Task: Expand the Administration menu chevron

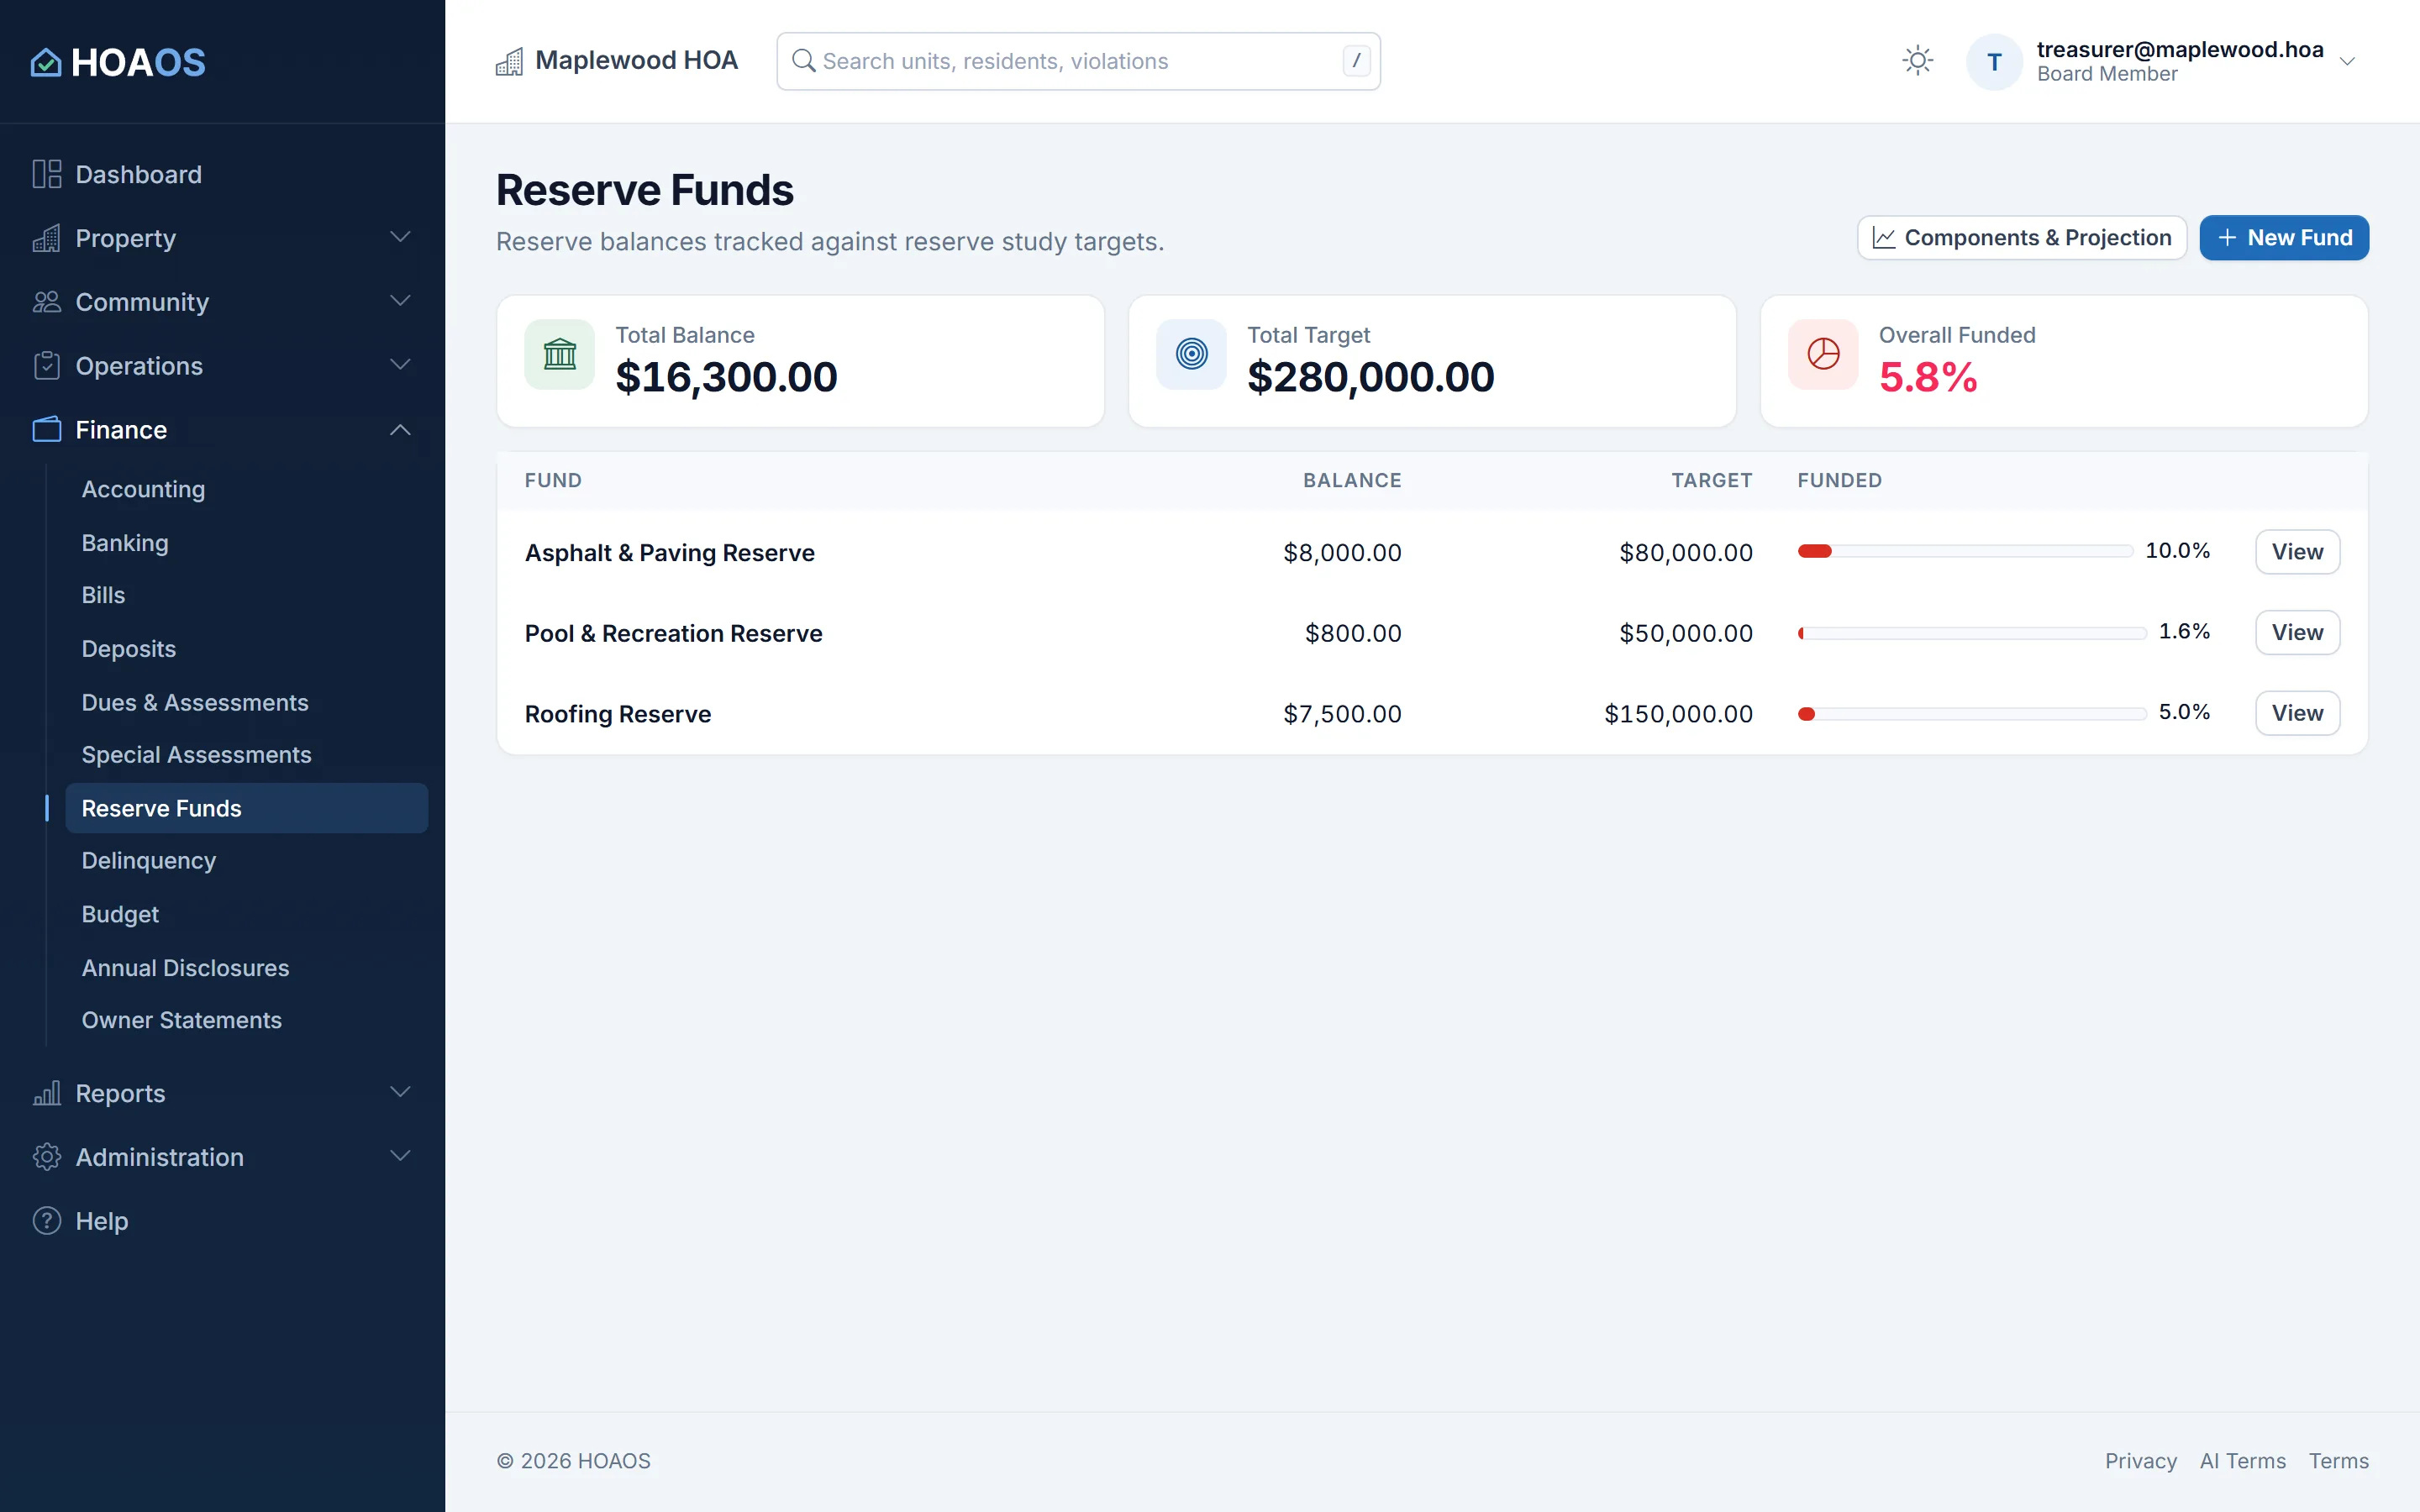Action: 400,1156
